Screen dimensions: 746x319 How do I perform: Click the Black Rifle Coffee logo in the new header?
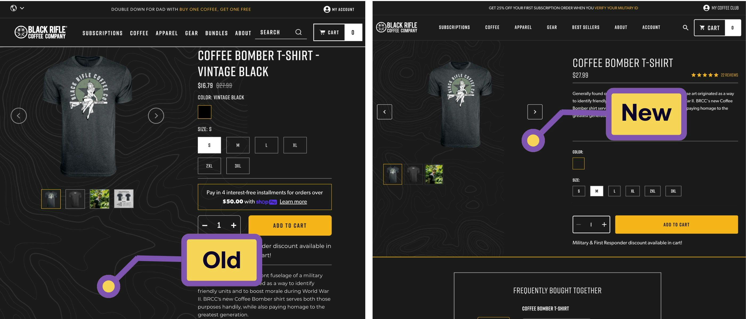(x=396, y=27)
